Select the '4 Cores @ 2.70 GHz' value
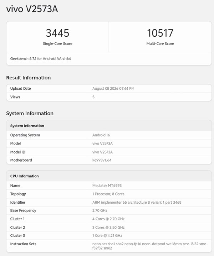214x256 pixels. (108, 219)
